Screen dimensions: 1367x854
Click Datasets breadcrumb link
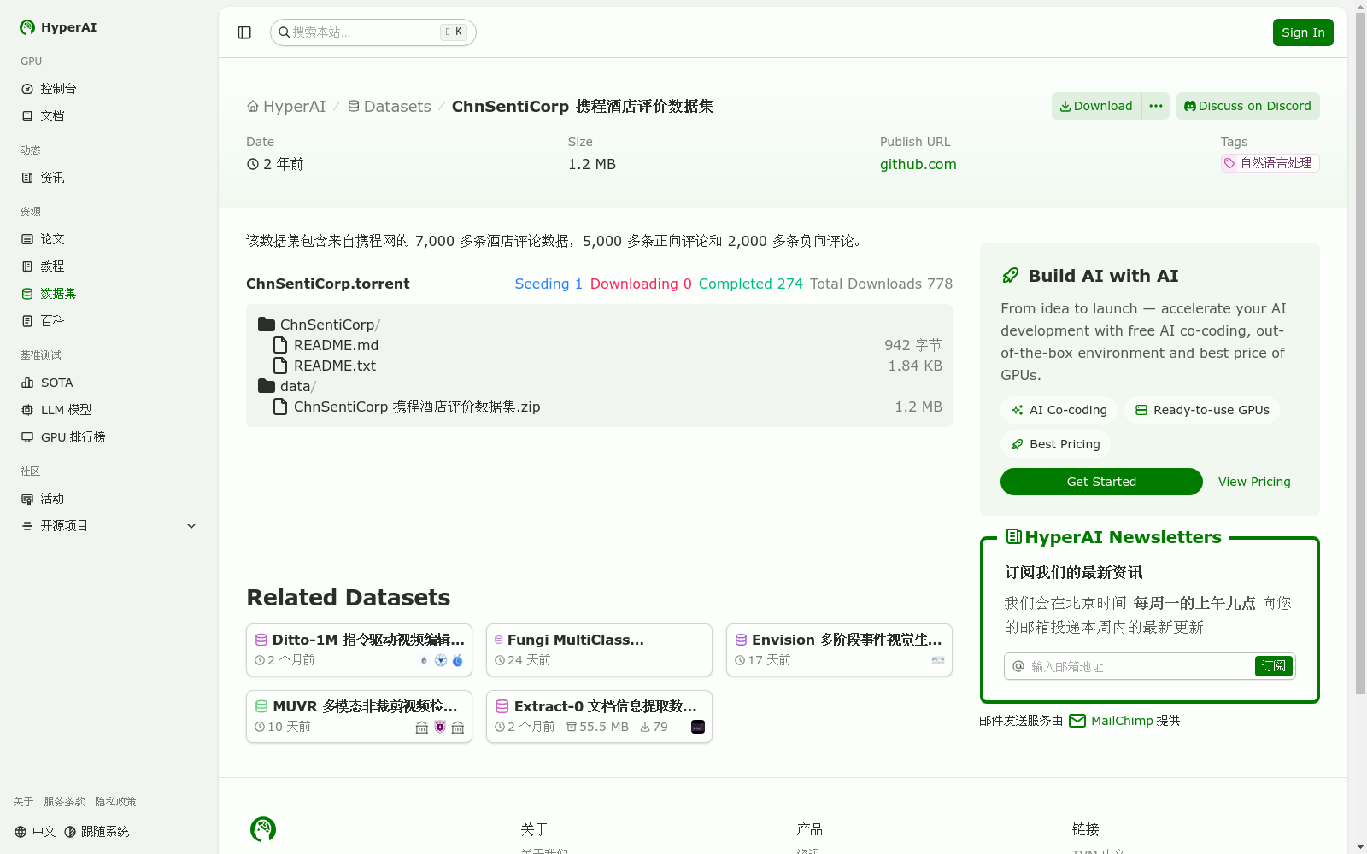(390, 107)
